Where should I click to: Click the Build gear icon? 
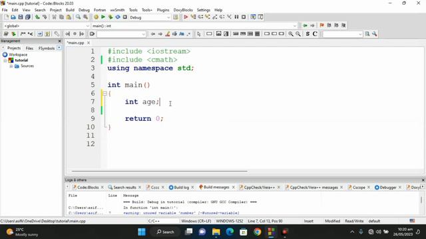(x=96, y=17)
